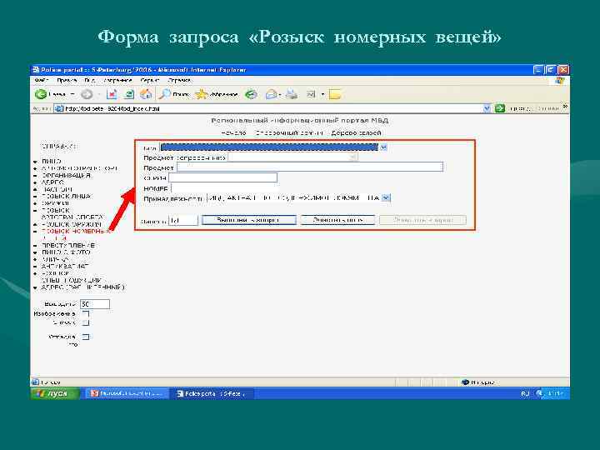Click the Номер input field
Screen dimensions: 600x450
coord(224,188)
